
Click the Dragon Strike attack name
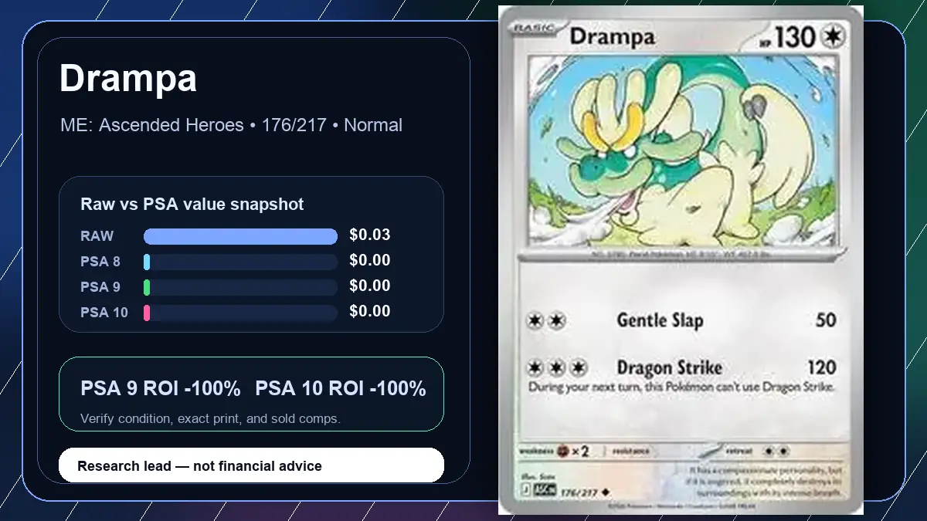[x=669, y=367]
